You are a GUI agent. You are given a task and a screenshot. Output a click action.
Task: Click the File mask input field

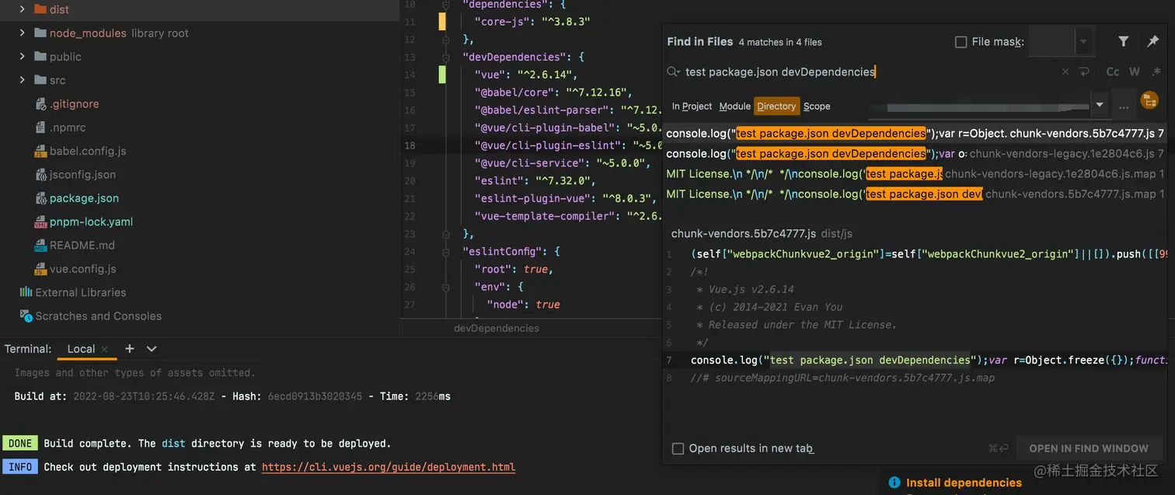pos(1052,42)
